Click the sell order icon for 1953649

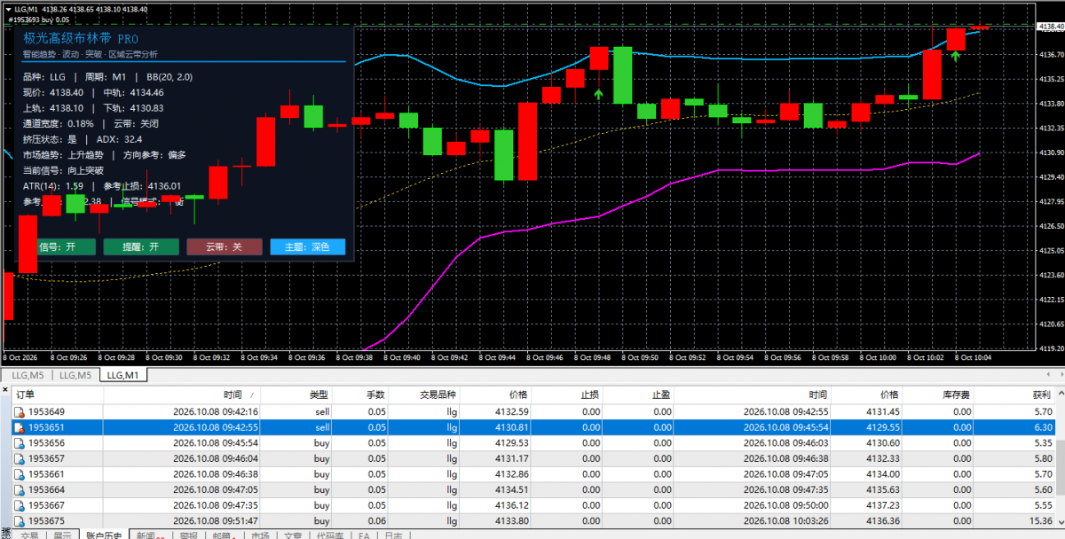pos(18,412)
